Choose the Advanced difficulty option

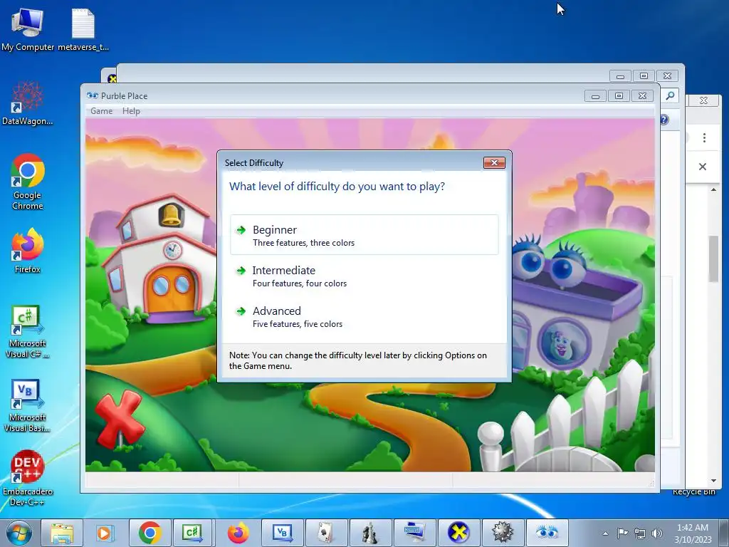[364, 316]
